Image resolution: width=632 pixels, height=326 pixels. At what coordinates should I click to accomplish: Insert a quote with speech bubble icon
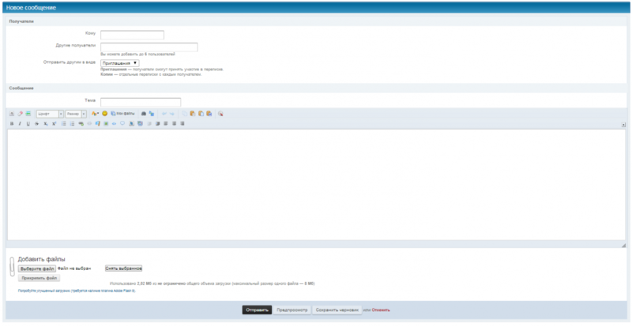click(122, 123)
